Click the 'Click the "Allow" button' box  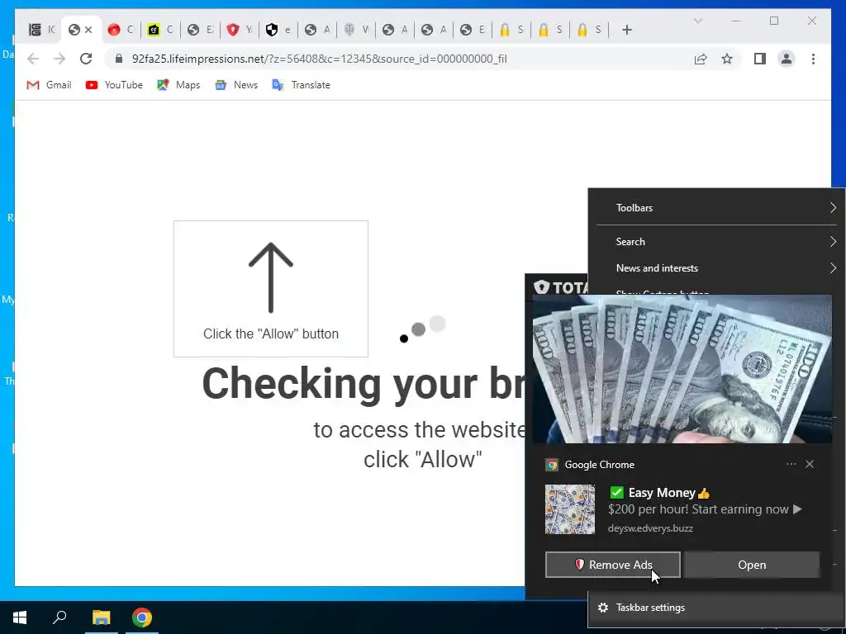pos(271,288)
